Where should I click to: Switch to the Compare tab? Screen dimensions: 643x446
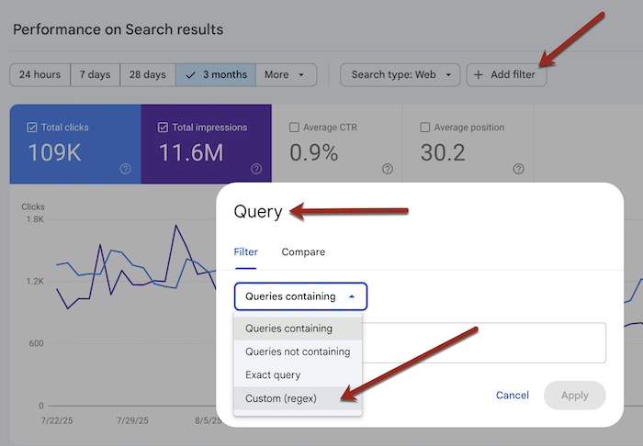click(303, 251)
